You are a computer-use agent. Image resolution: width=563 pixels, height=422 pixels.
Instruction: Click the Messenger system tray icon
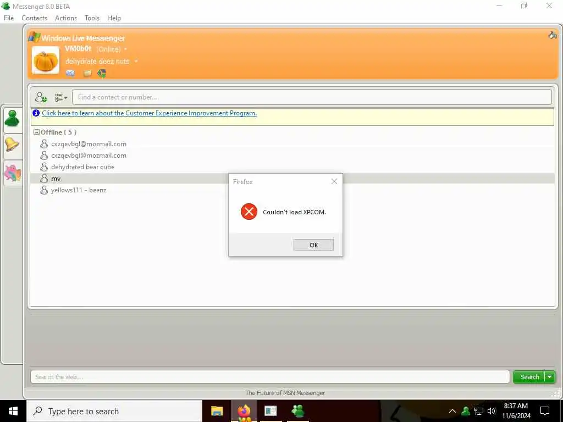point(466,411)
